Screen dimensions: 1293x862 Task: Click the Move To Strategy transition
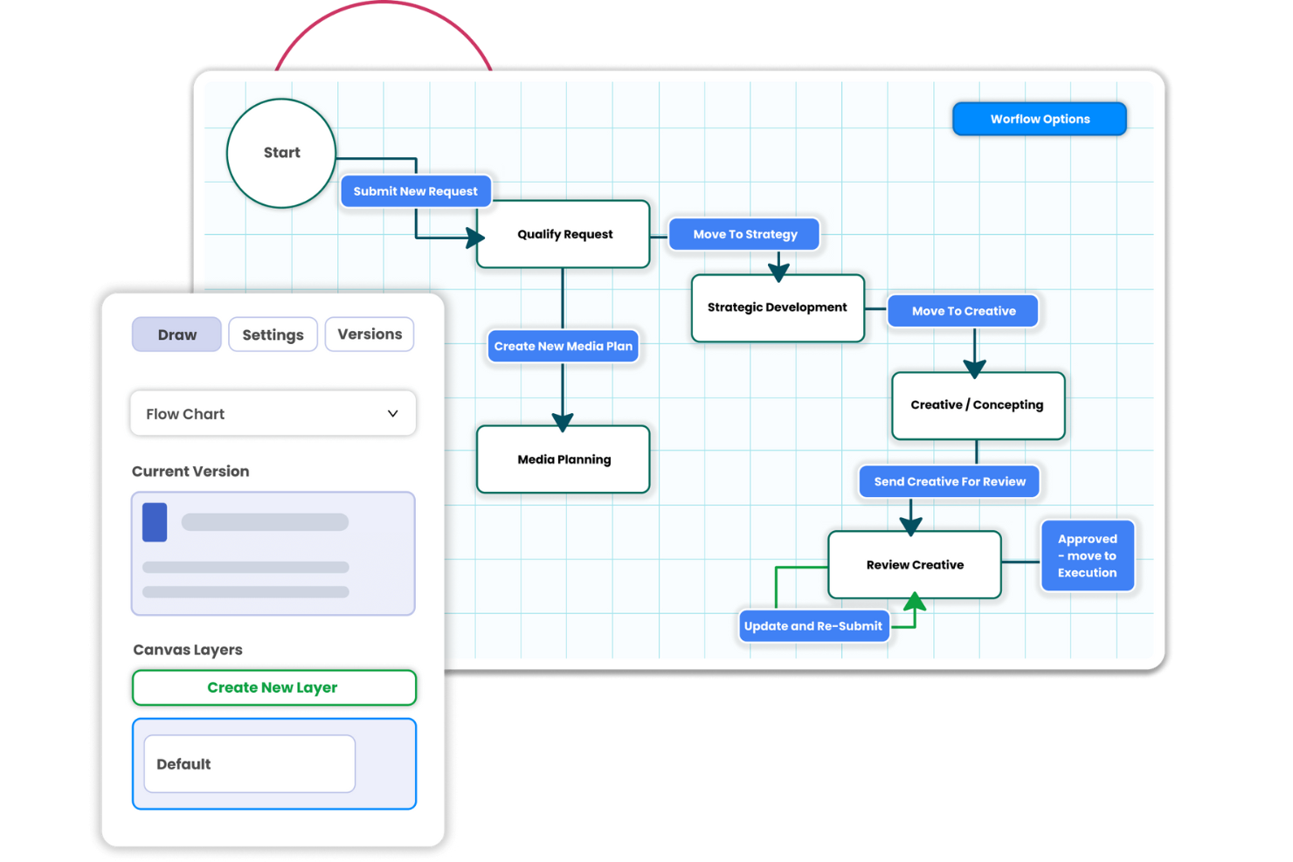[x=744, y=234]
